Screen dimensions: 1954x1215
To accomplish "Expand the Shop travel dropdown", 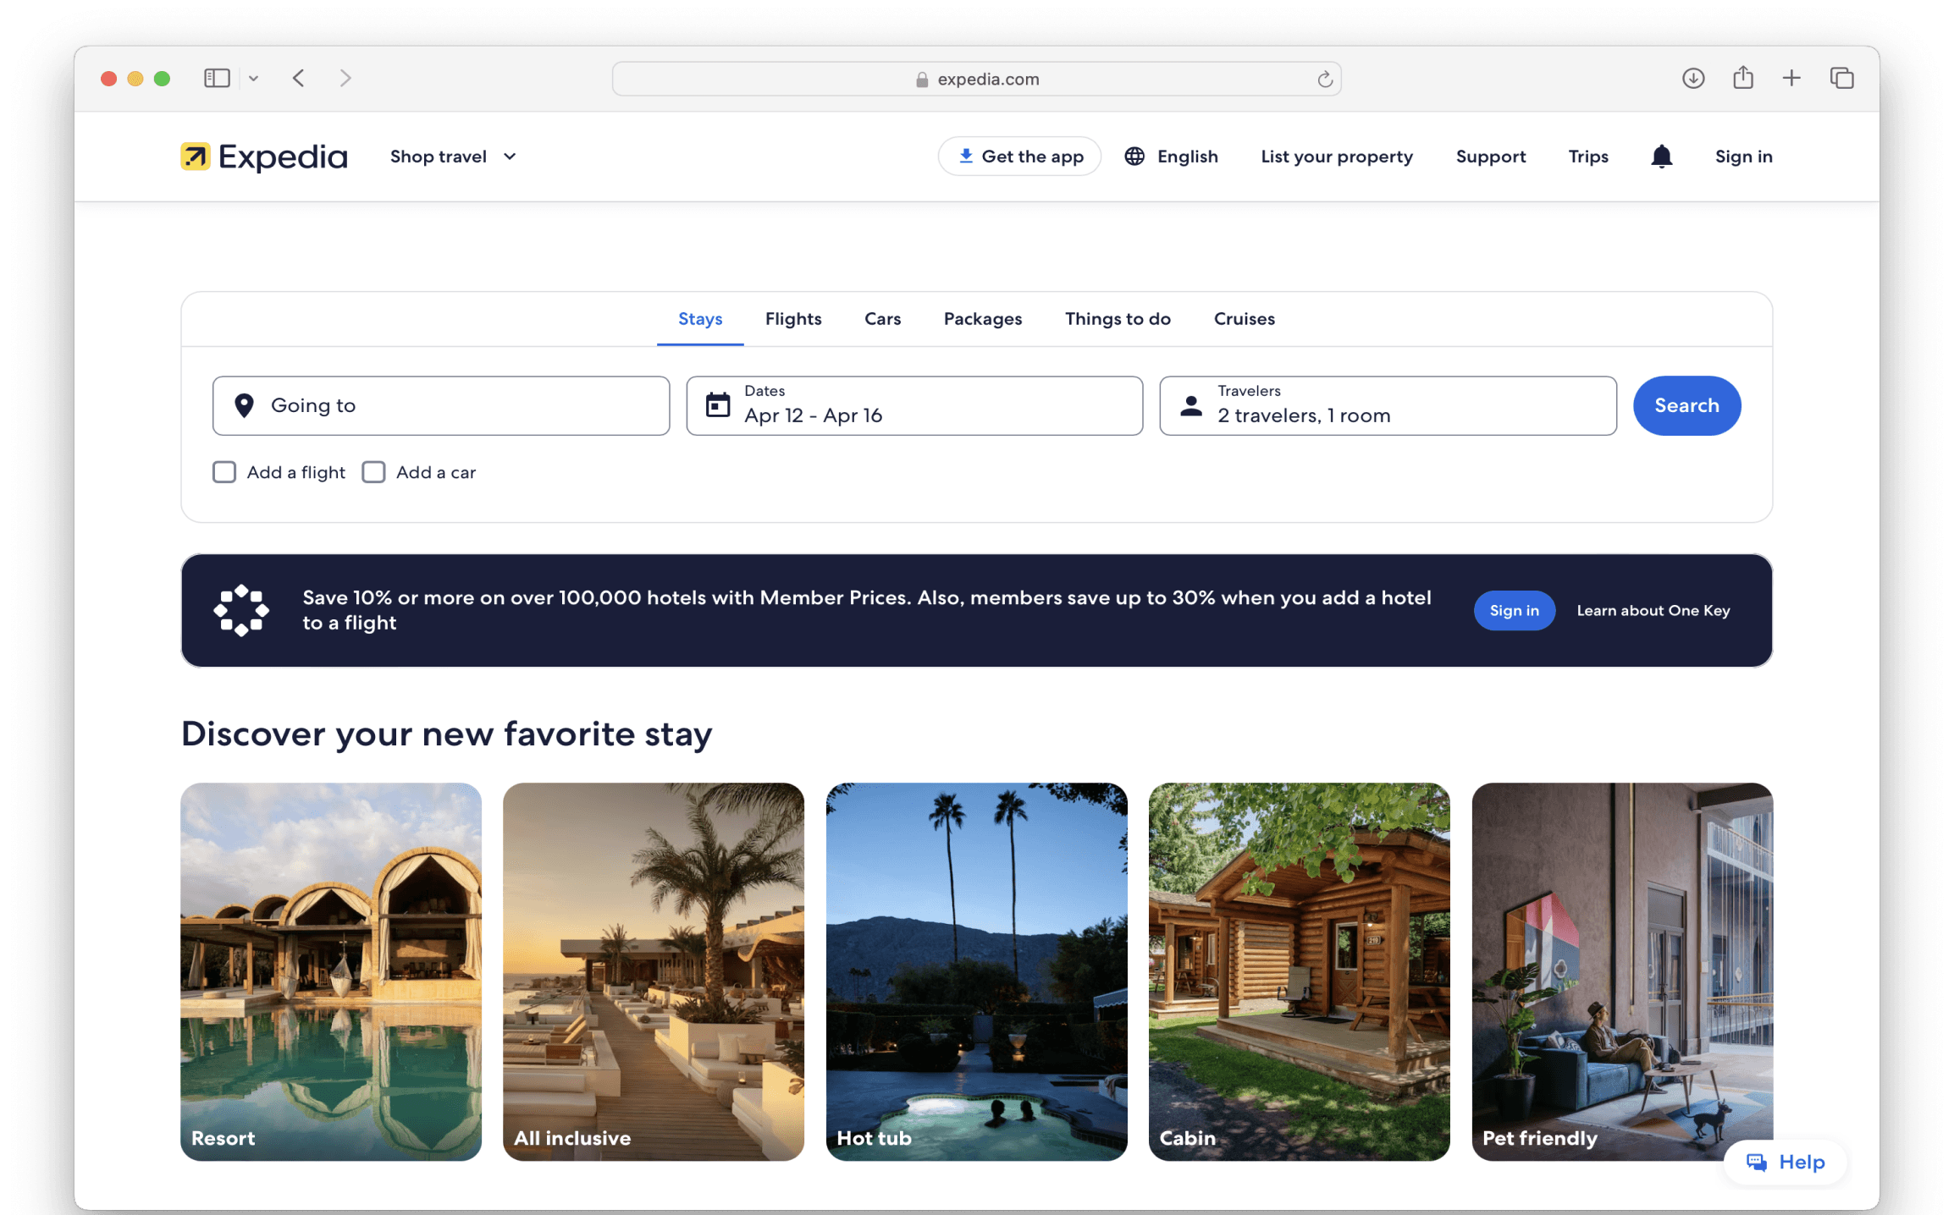I will tap(453, 157).
